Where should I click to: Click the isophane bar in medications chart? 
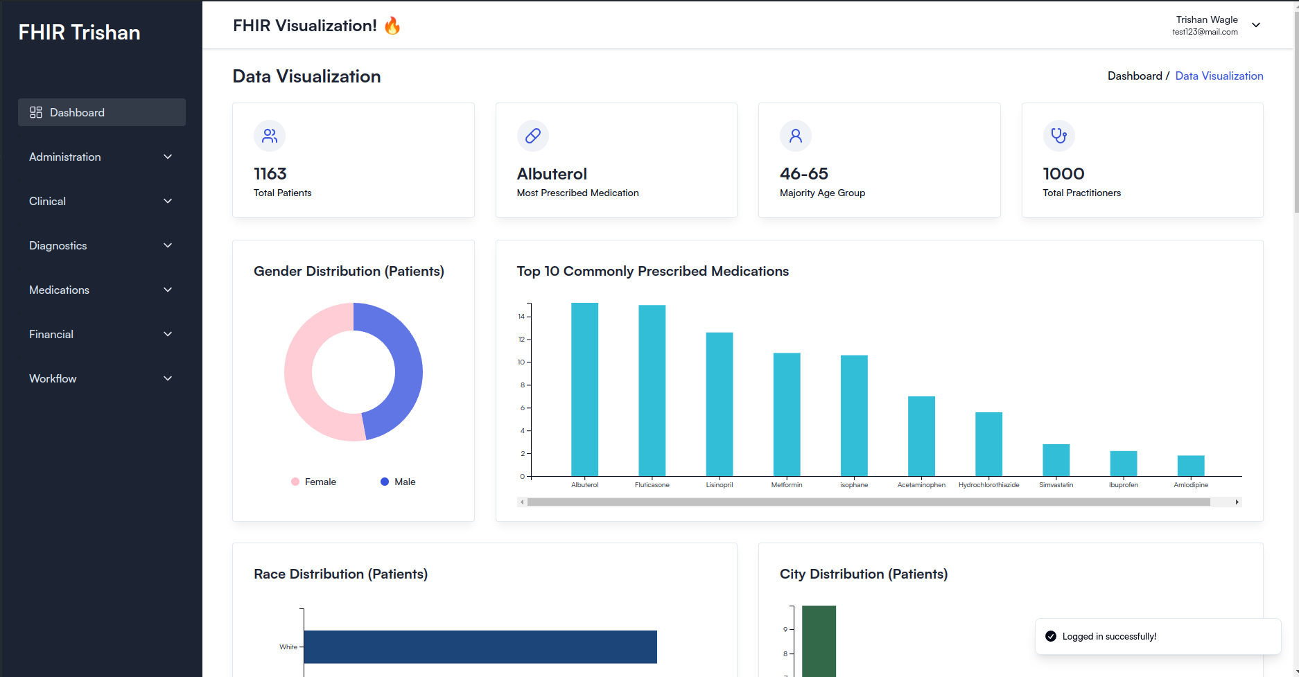[x=854, y=416]
